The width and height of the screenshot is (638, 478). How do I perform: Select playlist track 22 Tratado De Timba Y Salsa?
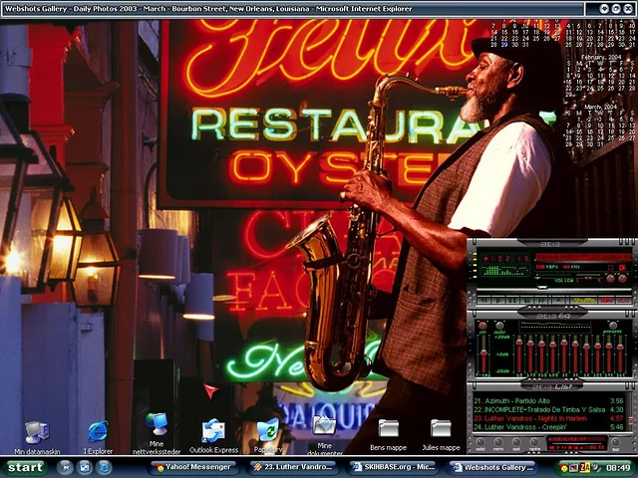pyautogui.click(x=548, y=409)
